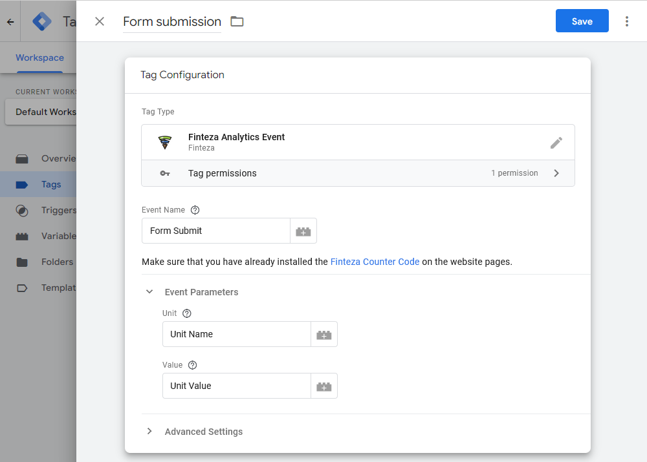
Task: Expand the Advanced Settings section
Action: click(149, 431)
